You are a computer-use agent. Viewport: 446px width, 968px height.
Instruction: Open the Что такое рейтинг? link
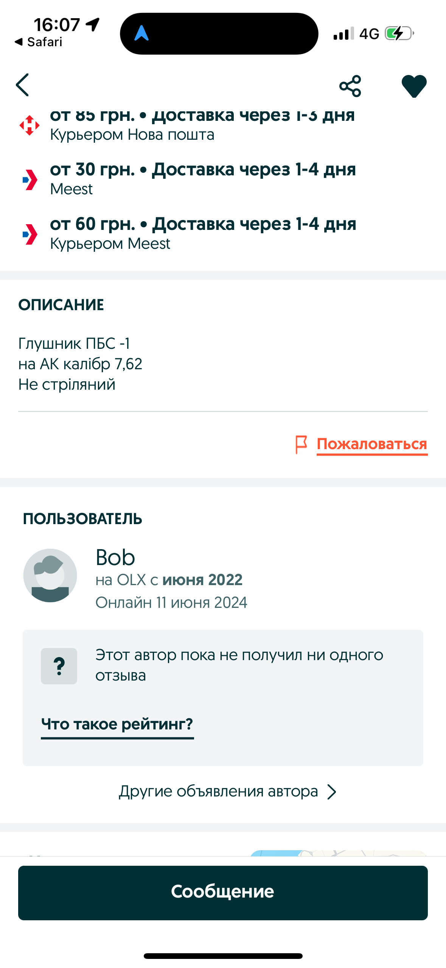pos(117,724)
